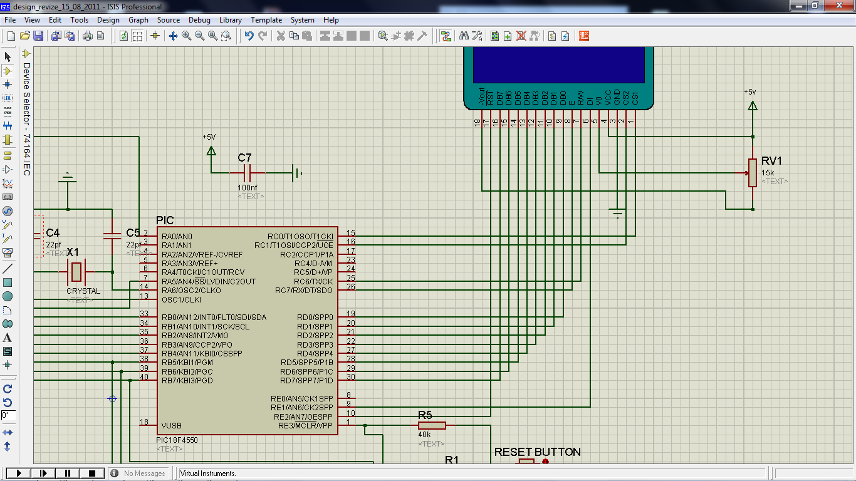Click the "15k" potentiometer value text
Viewport: 856px width, 481px height.
[768, 173]
